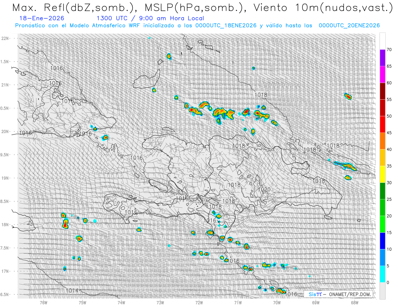Click the '20N' latitude axis label
398x307 pixels.
pyautogui.click(x=5, y=131)
